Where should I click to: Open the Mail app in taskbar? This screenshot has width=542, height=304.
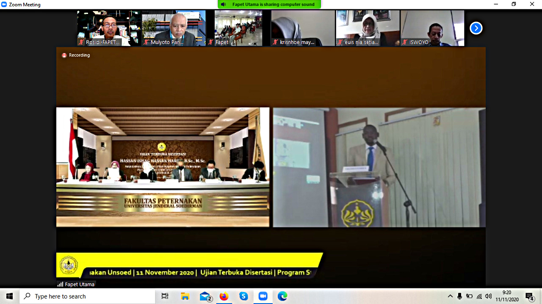tap(205, 296)
